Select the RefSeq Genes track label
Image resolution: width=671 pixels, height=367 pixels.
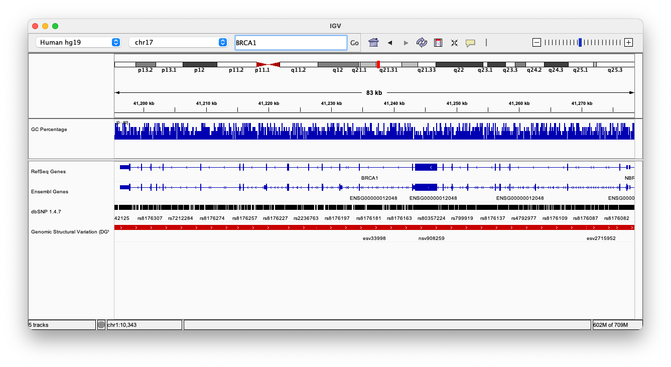point(48,172)
